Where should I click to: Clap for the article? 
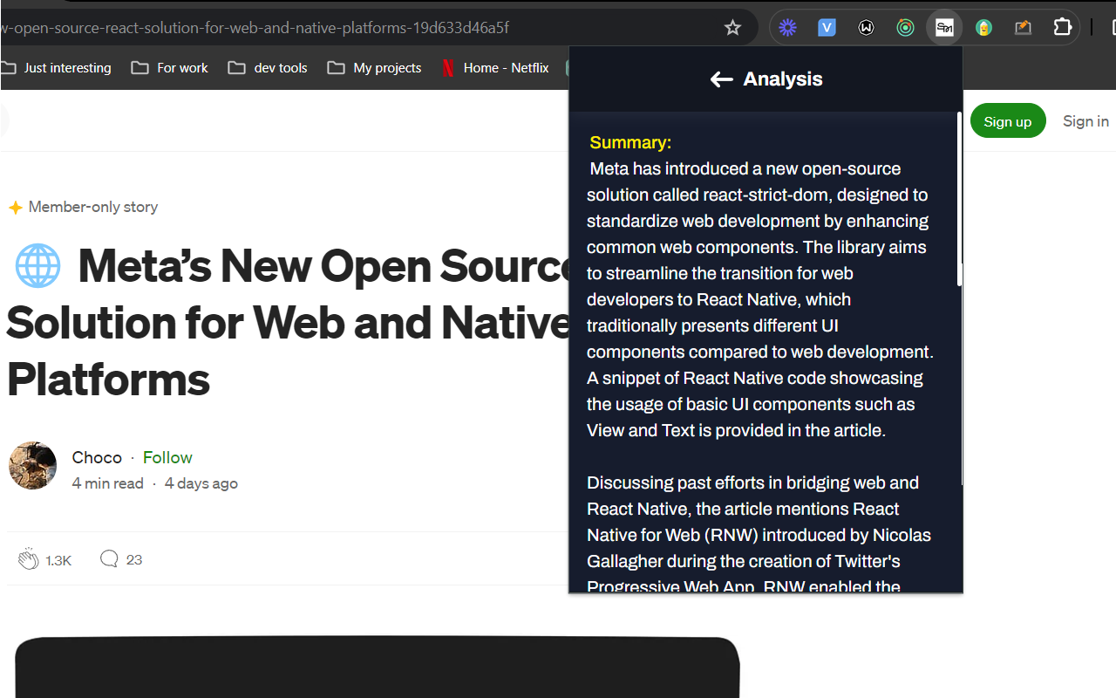[x=29, y=559]
